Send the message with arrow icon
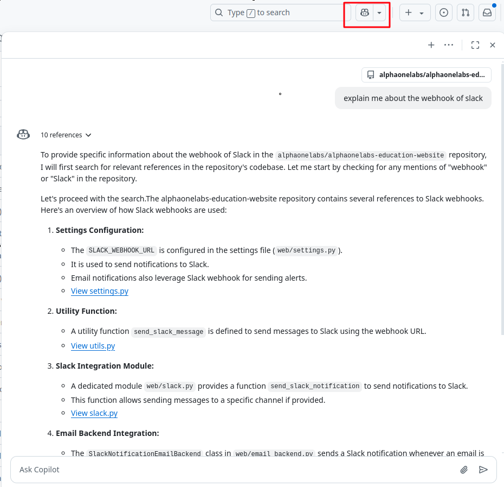The width and height of the screenshot is (504, 487). point(483,470)
